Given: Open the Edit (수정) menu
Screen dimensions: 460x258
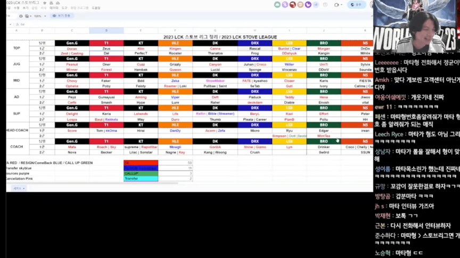Looking at the screenshot, I should coord(17,8).
